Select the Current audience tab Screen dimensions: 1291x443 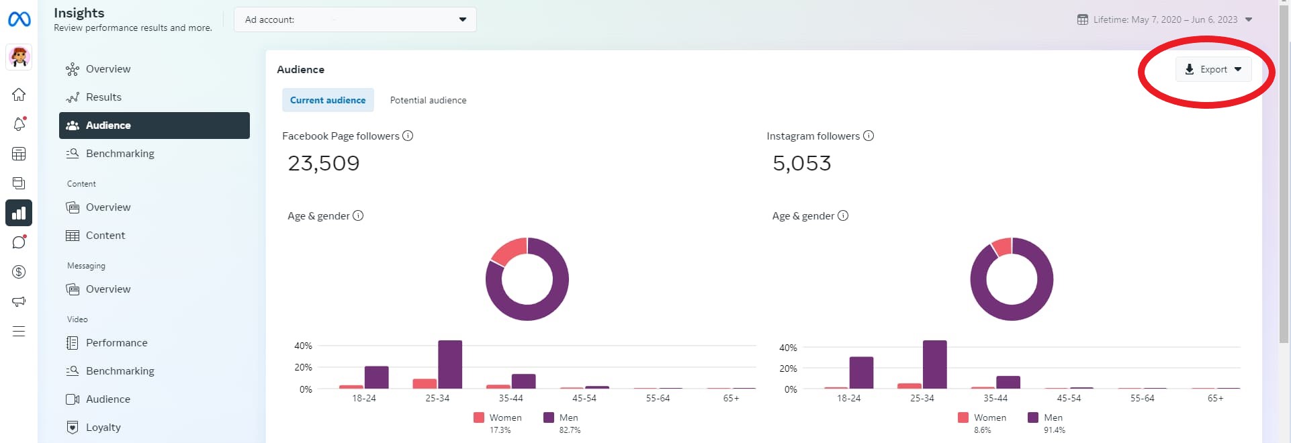tap(328, 100)
